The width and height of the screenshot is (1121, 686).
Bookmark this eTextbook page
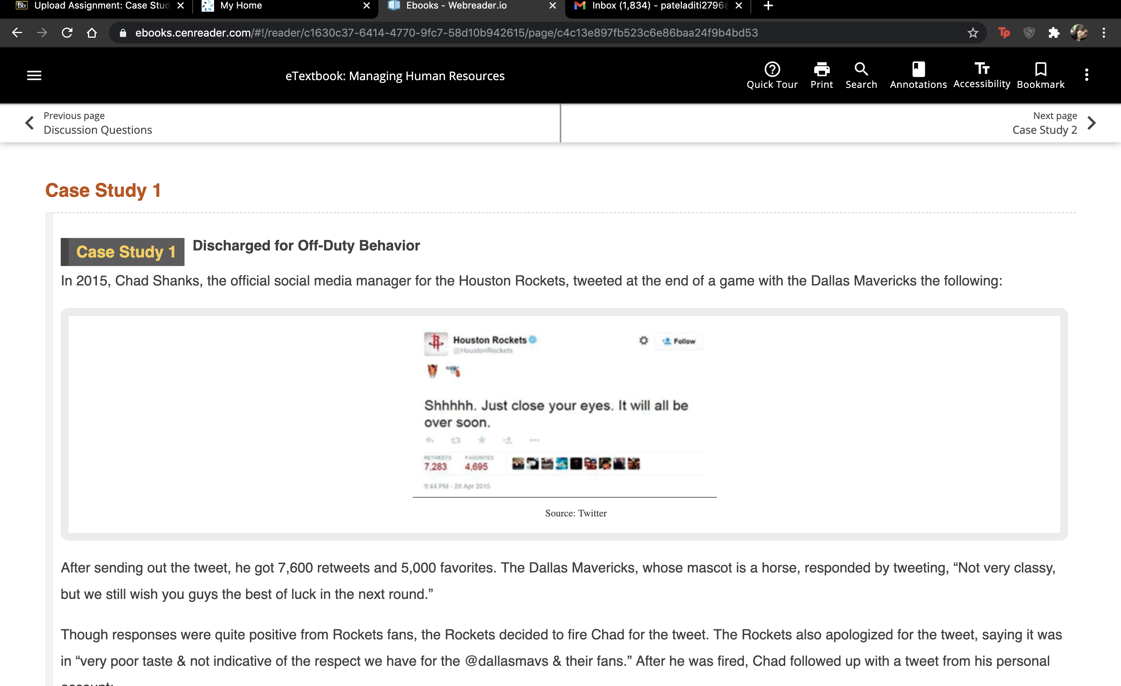pyautogui.click(x=1040, y=75)
